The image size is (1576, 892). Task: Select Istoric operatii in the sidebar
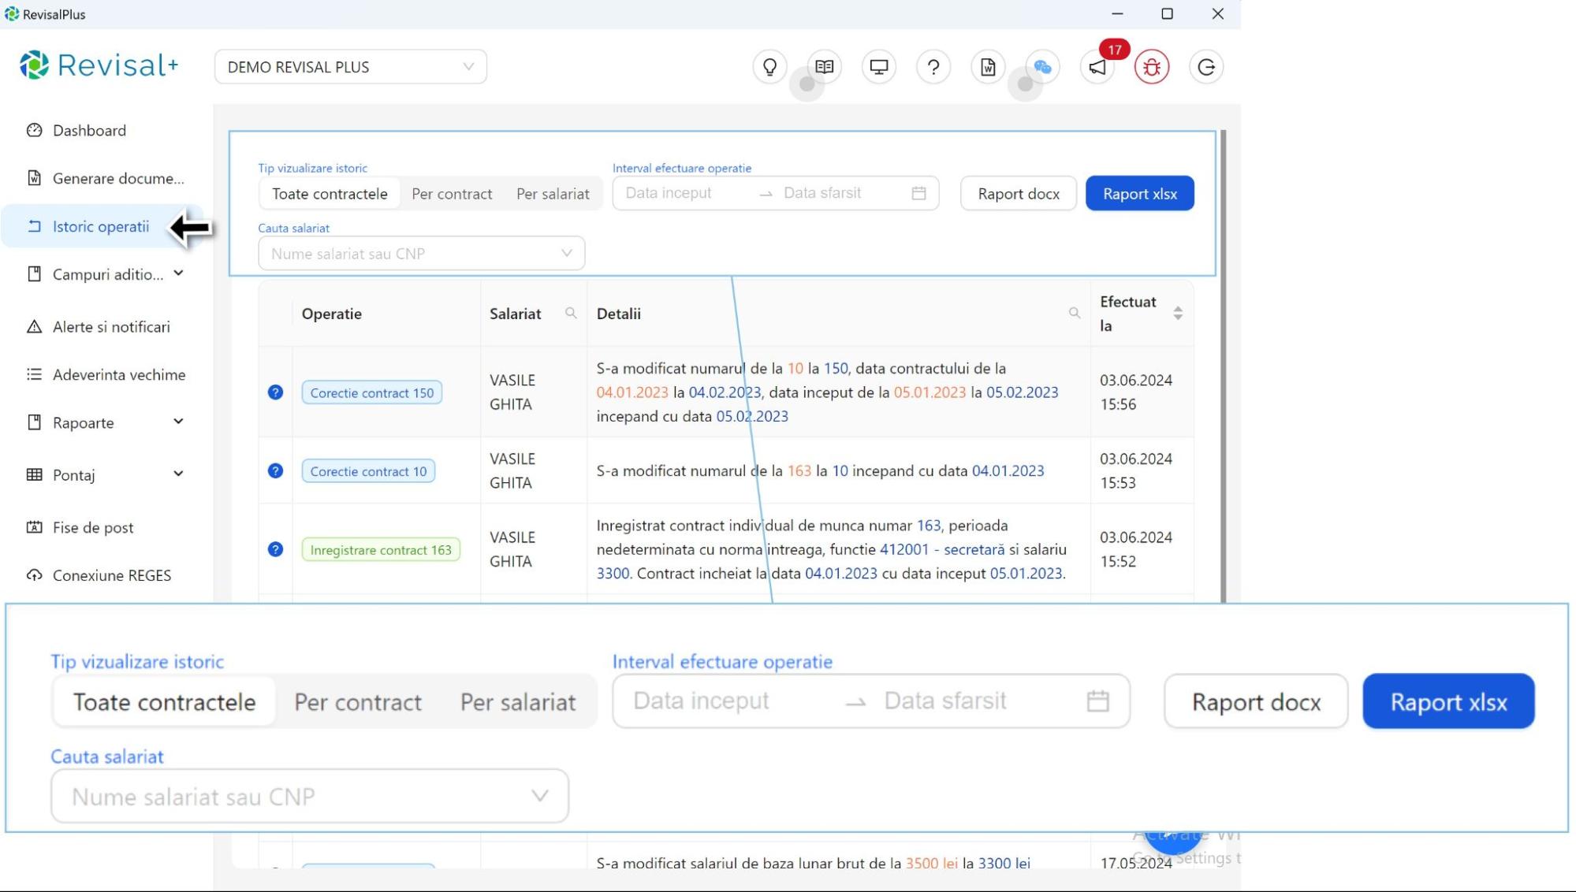pos(101,226)
